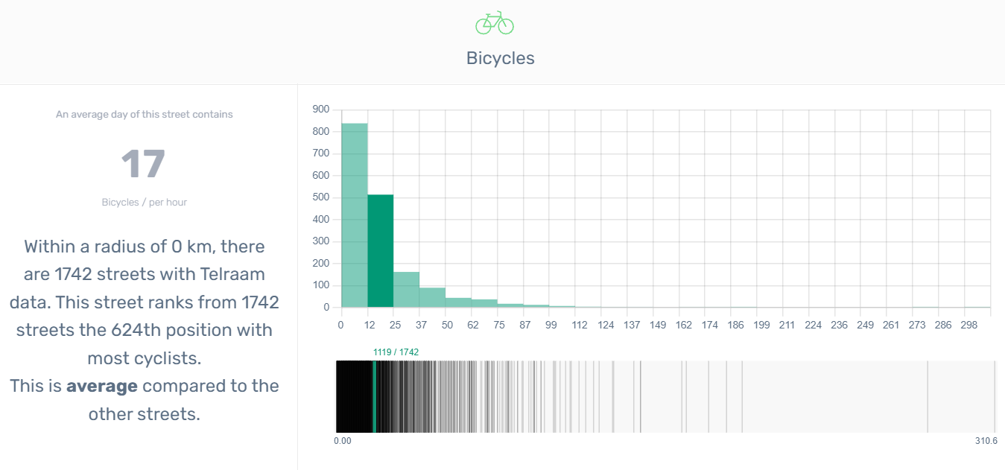Click the green marker on the ranking strip

pos(374,396)
